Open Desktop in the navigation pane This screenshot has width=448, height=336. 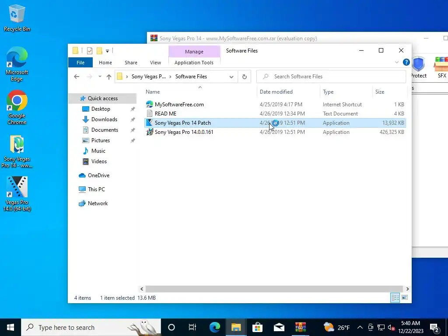[x=101, y=109]
